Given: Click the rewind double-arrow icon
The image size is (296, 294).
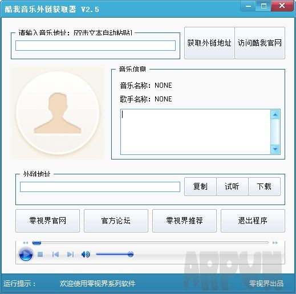Looking at the screenshot, I should pos(25,243).
